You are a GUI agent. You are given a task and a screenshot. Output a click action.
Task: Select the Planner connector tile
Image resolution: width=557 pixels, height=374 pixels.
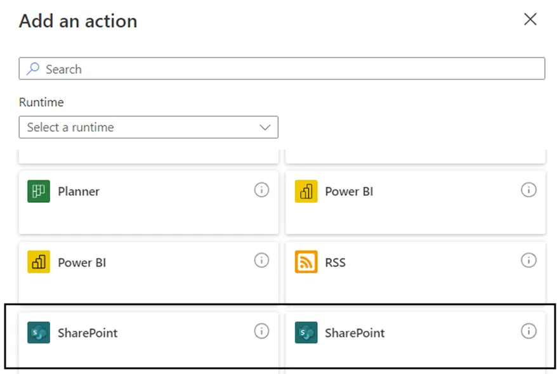pos(148,201)
